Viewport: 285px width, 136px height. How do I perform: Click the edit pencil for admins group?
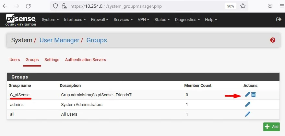click(x=247, y=104)
